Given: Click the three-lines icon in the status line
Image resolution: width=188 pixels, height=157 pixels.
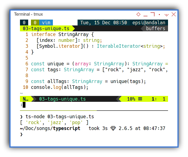Looking at the screenshot, I should tap(140, 99).
